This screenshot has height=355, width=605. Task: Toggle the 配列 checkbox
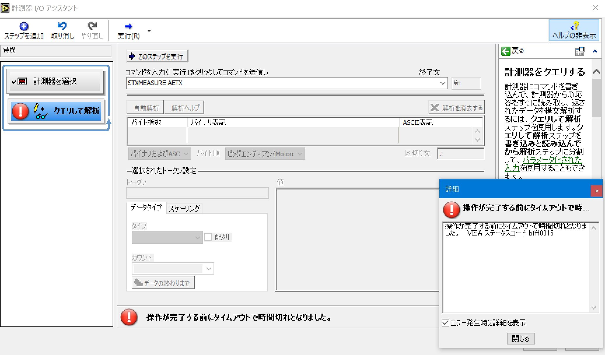[x=208, y=237]
